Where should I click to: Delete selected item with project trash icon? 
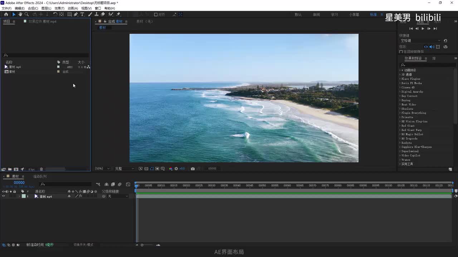(41, 169)
